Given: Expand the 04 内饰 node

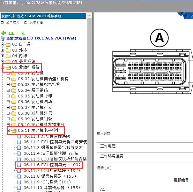Looking at the screenshot, I should 2,56.
